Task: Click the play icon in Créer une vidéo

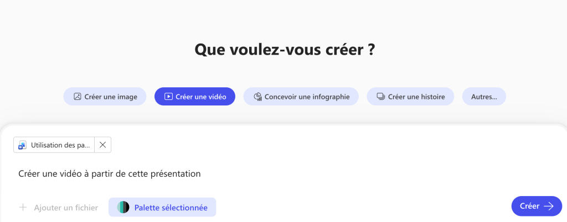Action: pos(168,97)
